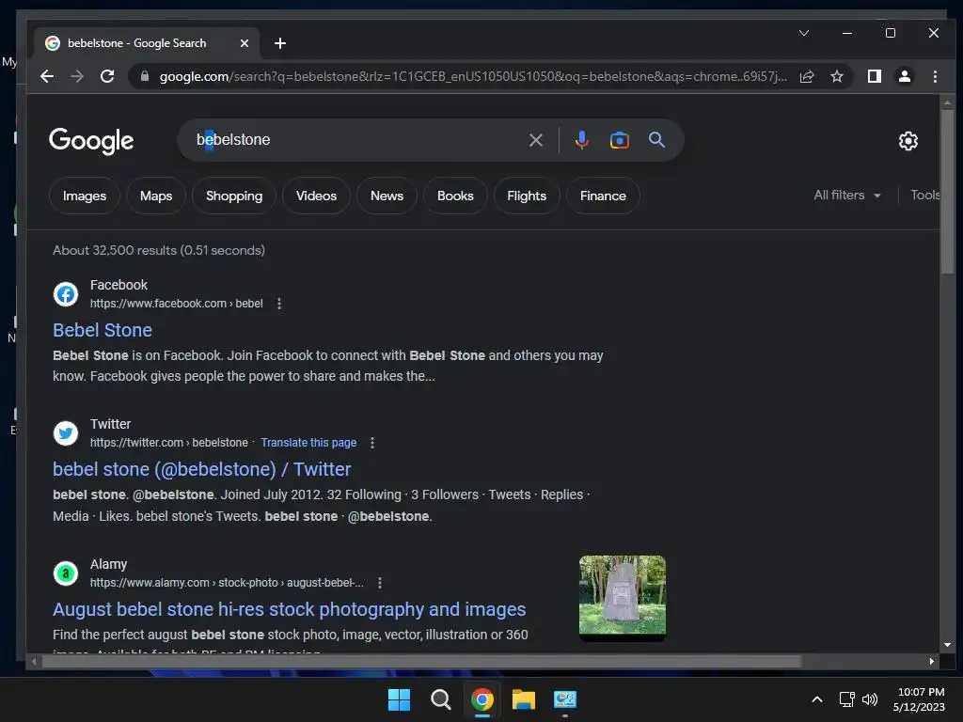This screenshot has height=722, width=963.
Task: Open tab search chevron in title bar
Action: point(804,33)
